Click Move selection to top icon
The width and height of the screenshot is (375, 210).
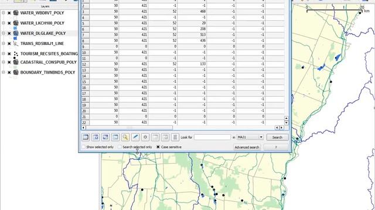[96, 137]
